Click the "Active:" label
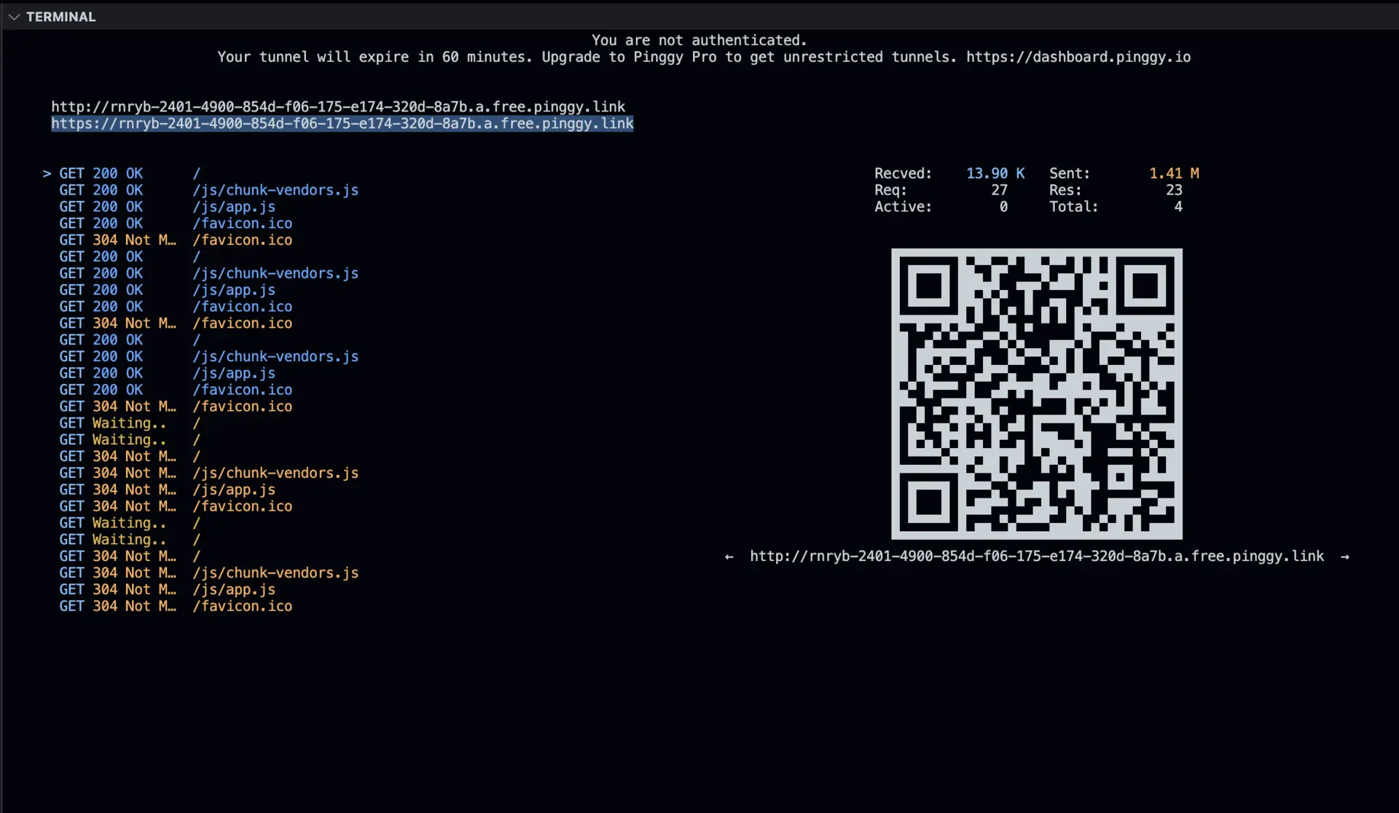The width and height of the screenshot is (1399, 813). [x=904, y=207]
